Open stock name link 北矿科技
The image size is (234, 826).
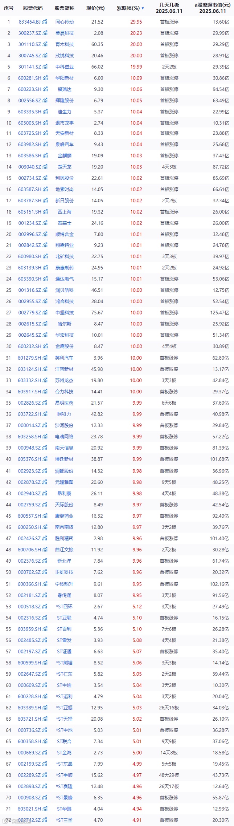(65, 256)
